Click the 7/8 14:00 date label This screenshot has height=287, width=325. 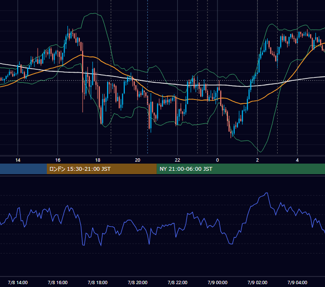18,282
